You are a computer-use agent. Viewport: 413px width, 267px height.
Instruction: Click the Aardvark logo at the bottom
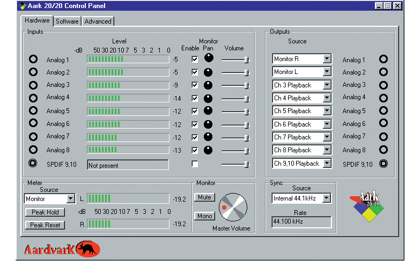tap(62, 249)
